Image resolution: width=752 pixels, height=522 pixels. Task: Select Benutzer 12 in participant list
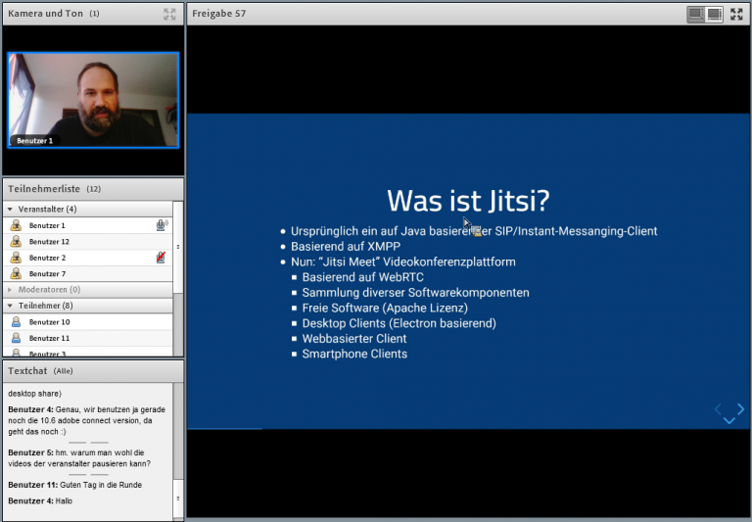pyautogui.click(x=88, y=241)
